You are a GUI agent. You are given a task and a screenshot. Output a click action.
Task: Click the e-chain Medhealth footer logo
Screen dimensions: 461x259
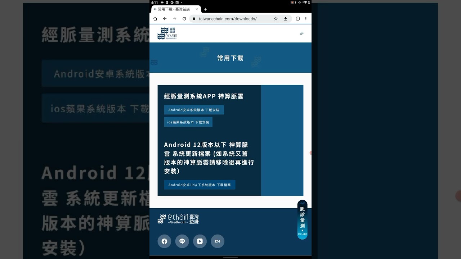pyautogui.click(x=178, y=218)
